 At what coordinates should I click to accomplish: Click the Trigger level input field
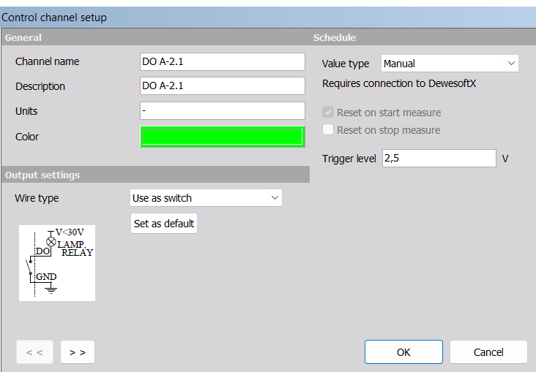point(439,159)
